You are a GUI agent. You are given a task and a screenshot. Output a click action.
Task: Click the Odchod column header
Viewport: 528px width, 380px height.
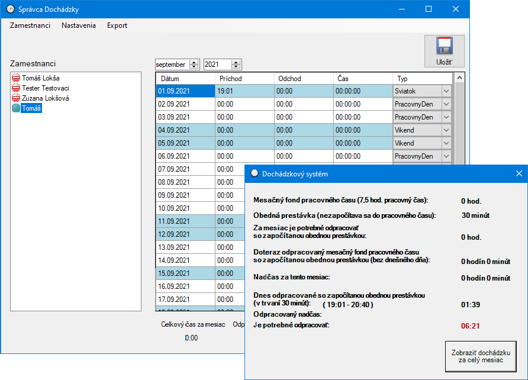304,79
